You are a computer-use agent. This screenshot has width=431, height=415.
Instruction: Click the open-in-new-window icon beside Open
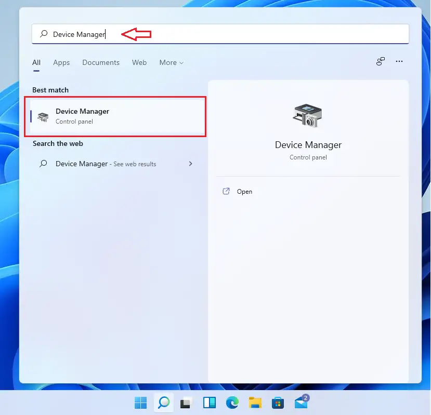(226, 191)
